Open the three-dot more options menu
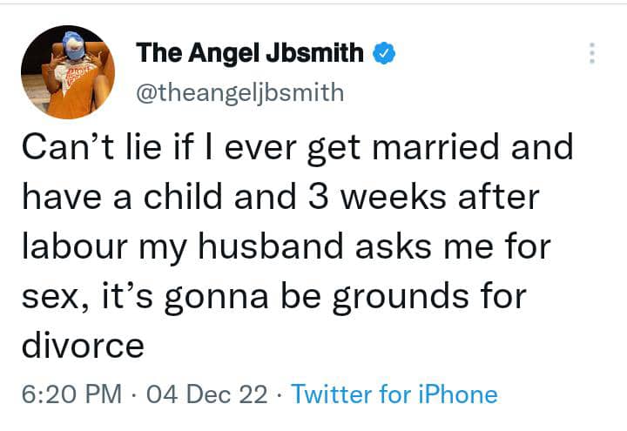627x431 pixels. click(592, 53)
